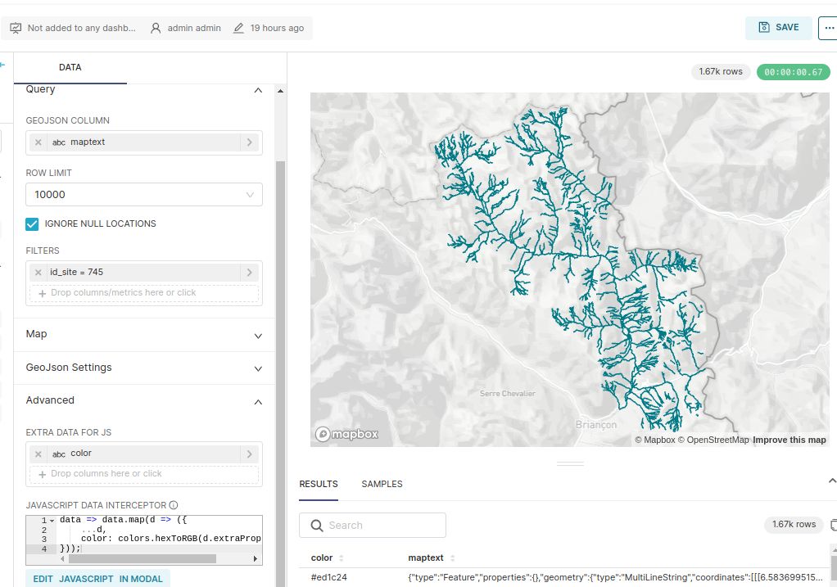837x587 pixels.
Task: Click the Briançon label on the map
Action: pyautogui.click(x=595, y=425)
